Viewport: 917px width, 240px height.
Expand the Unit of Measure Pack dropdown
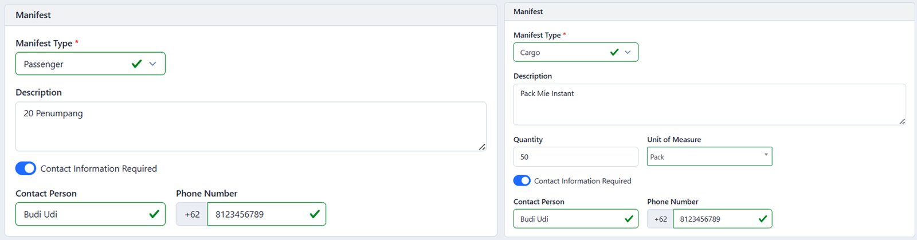click(x=766, y=155)
